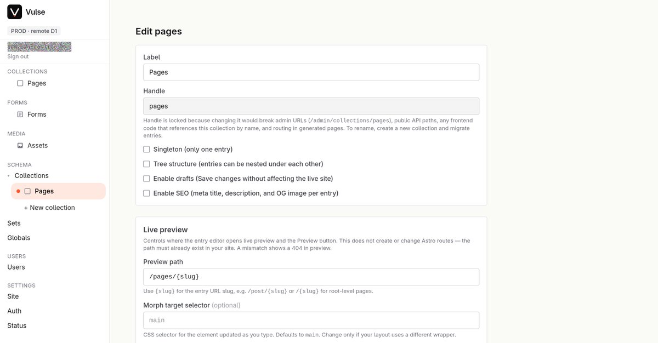Check the Tree structure option
This screenshot has width=658, height=343.
coord(146,164)
